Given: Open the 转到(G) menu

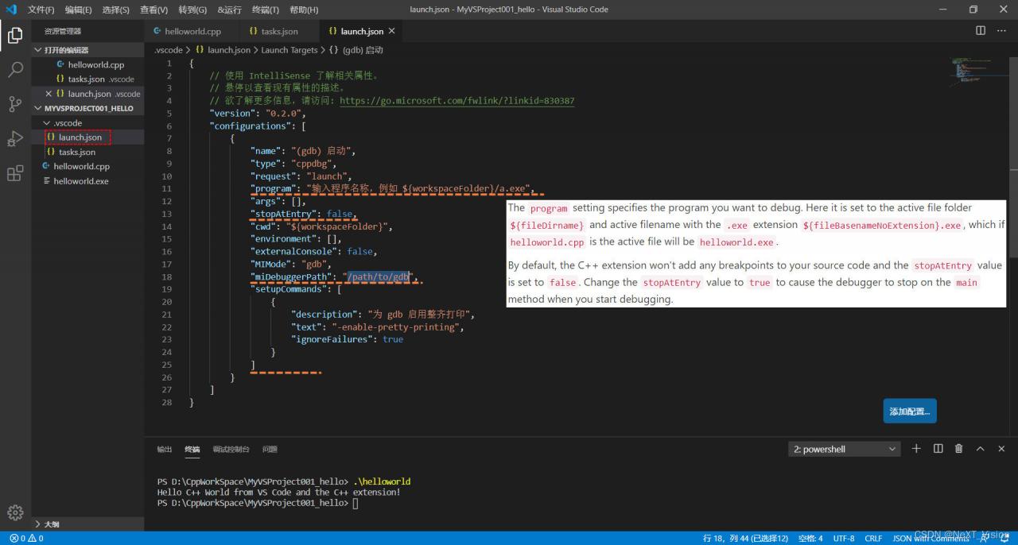Looking at the screenshot, I should coord(192,10).
